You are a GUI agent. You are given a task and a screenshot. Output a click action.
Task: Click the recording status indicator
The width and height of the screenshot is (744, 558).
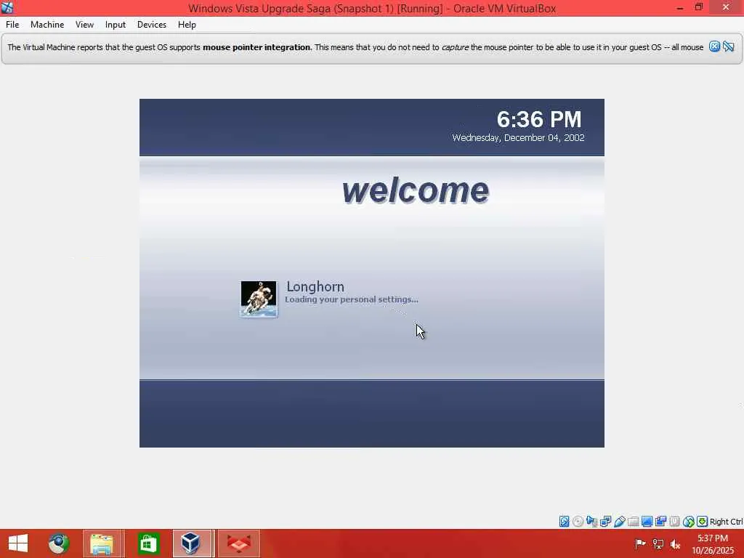[x=660, y=522]
